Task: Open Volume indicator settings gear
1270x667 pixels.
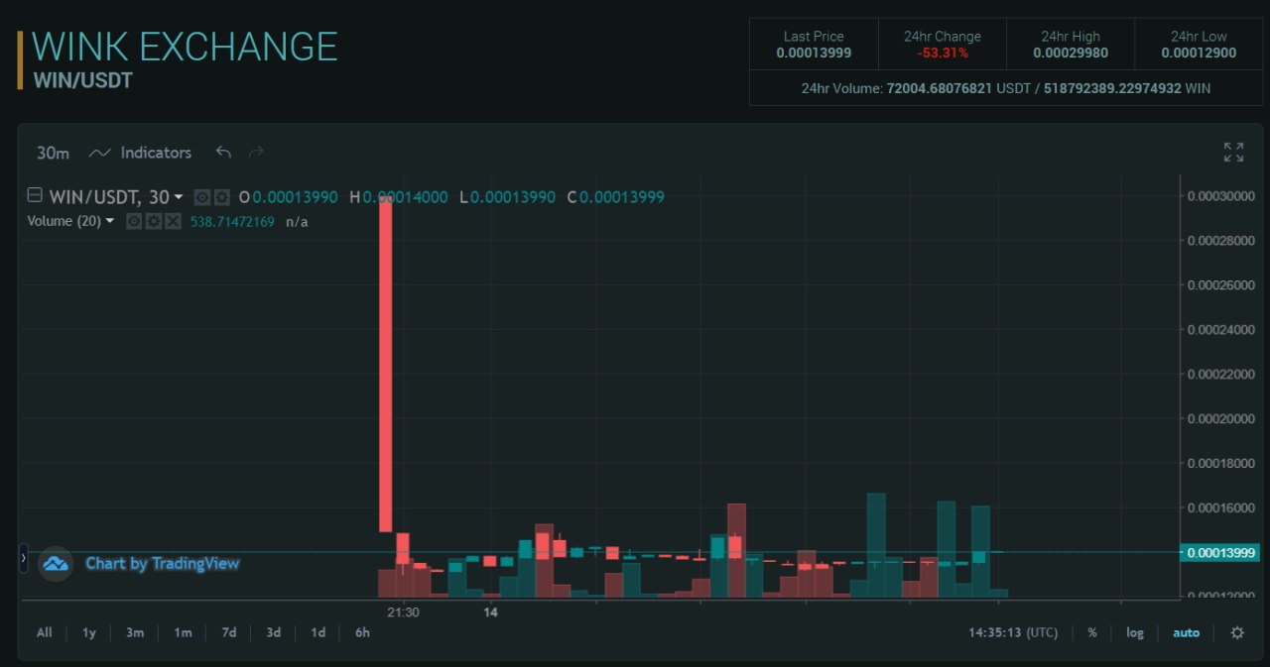Action: [x=154, y=221]
